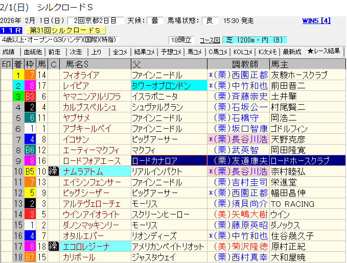Click the 繰 icon beside ナムラアトム
Viewport: 347px width, 263px height.
pos(53,172)
